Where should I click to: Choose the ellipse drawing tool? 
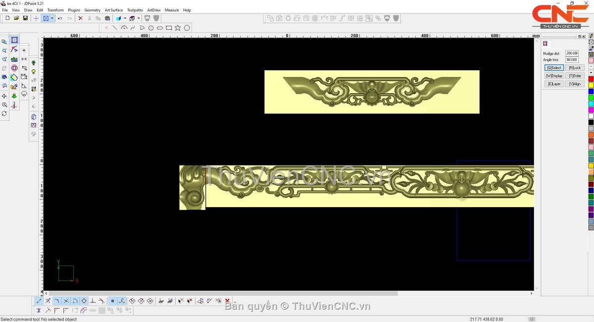(160, 28)
